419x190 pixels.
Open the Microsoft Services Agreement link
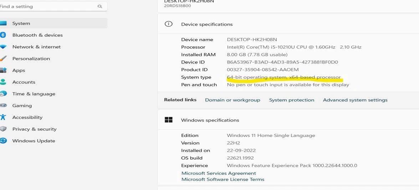[x=219, y=173]
